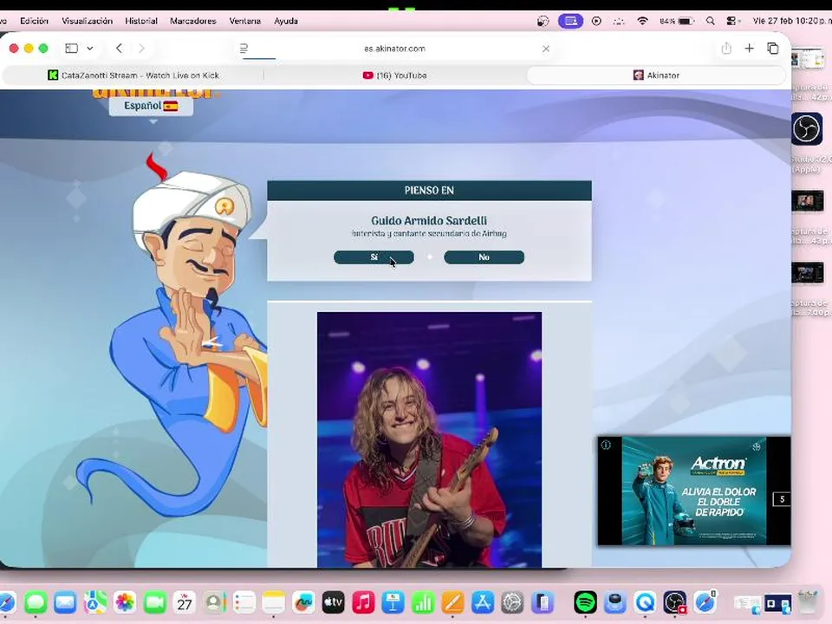This screenshot has height=624, width=832.
Task: Open Reminders from the Dock
Action: [244, 603]
